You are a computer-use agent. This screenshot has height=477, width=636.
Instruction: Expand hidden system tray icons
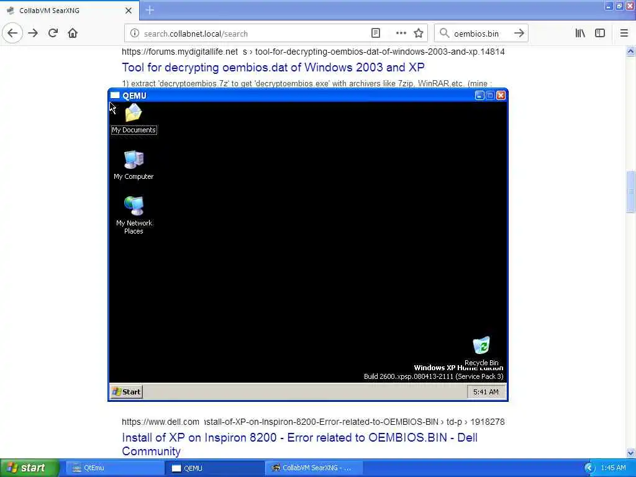click(x=589, y=468)
